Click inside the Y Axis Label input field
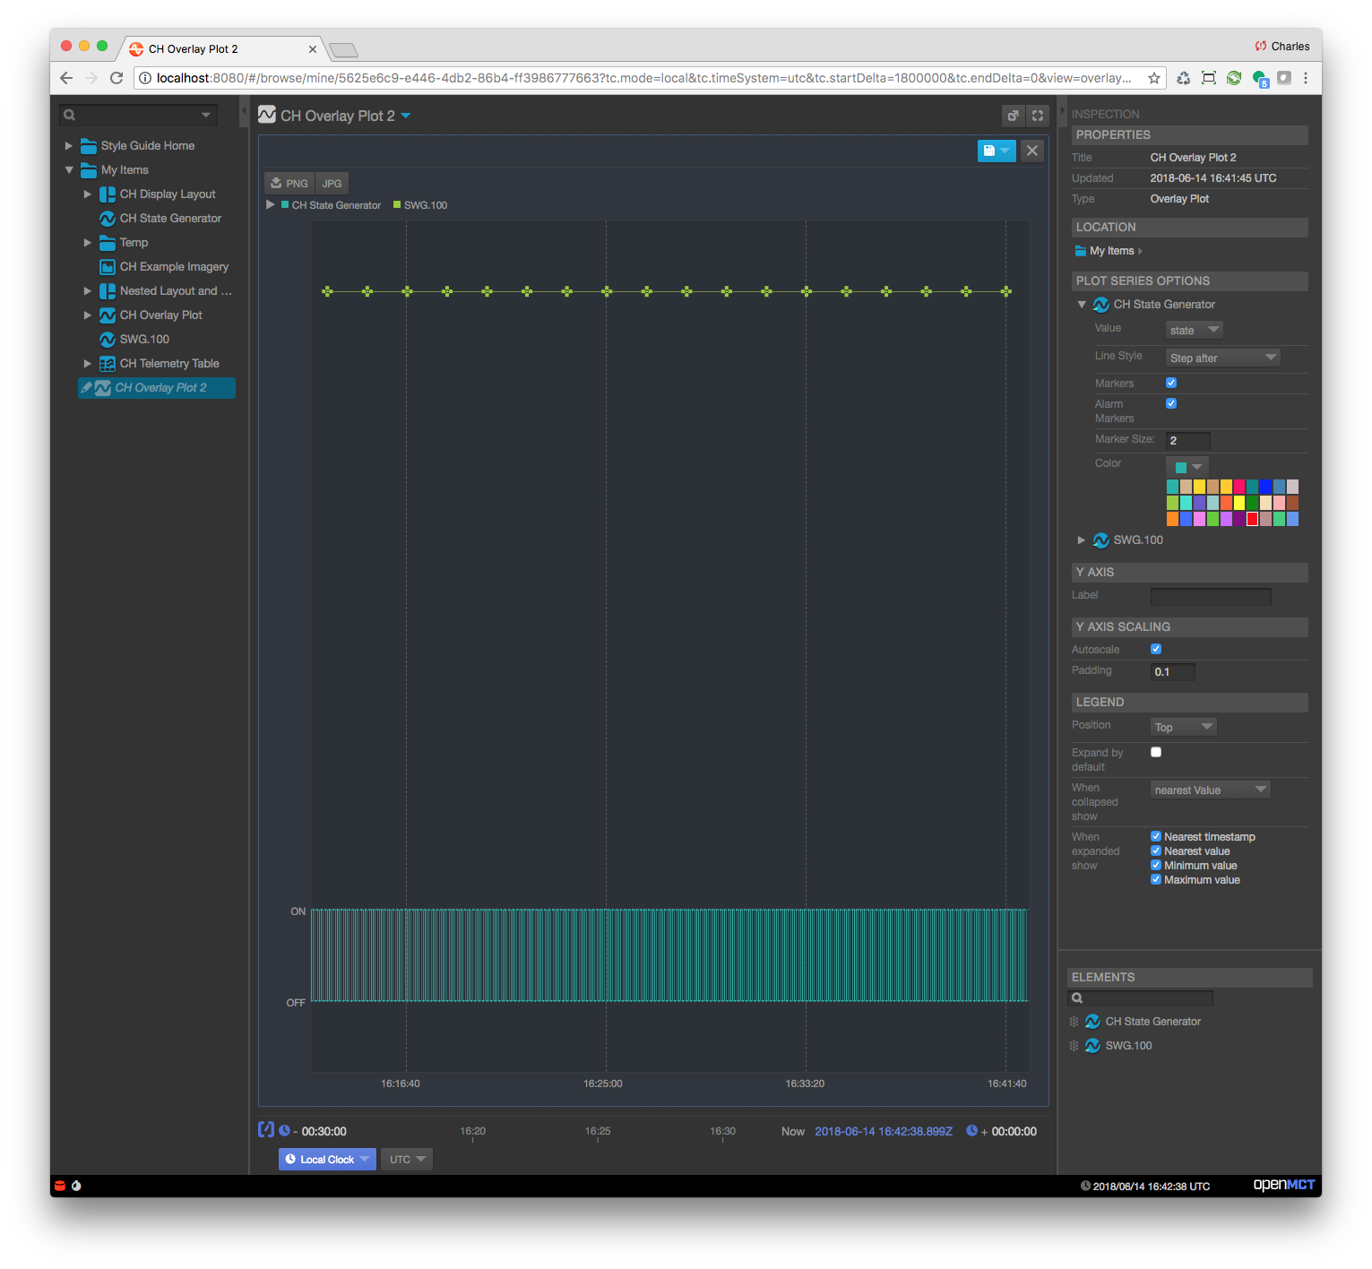 [x=1210, y=595]
